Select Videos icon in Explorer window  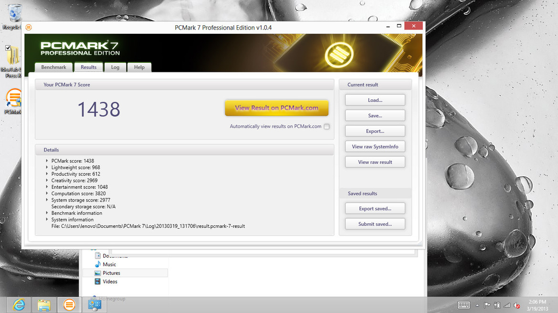click(97, 282)
